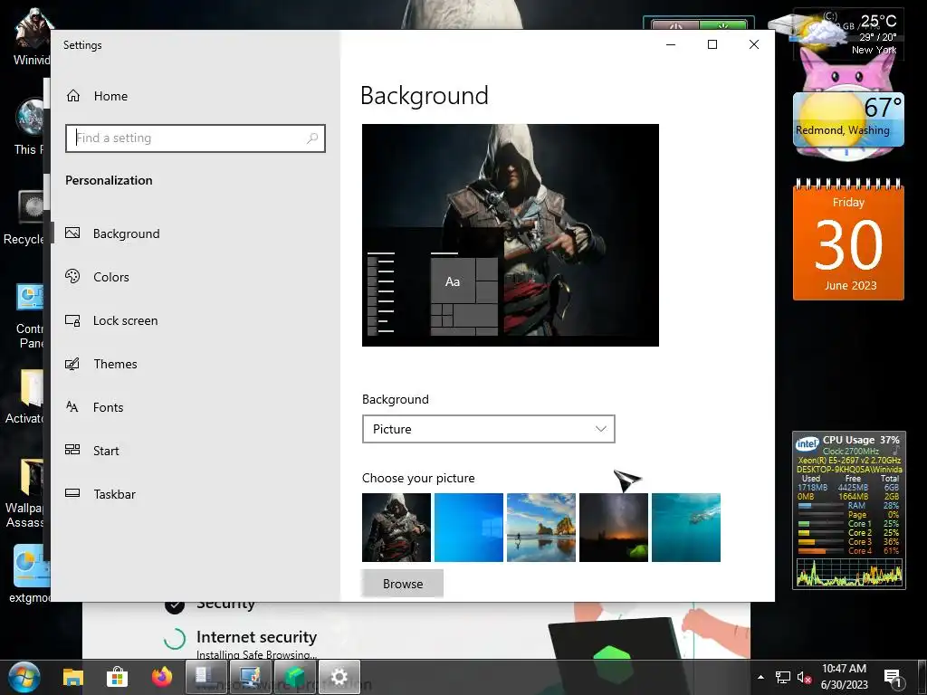Screen dimensions: 927x695
Task: Go to Settings Home
Action: (97, 96)
